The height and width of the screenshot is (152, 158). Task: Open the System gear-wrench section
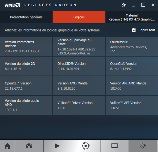(143, 146)
